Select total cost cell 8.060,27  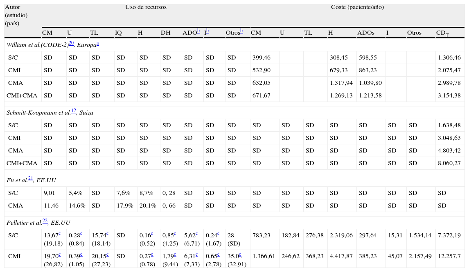click(449, 163)
